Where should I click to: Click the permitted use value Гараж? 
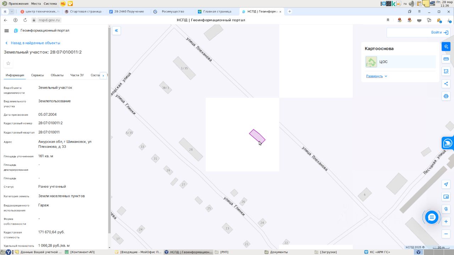44,205
